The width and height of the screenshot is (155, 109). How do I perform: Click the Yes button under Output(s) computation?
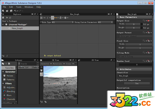tap(137, 84)
